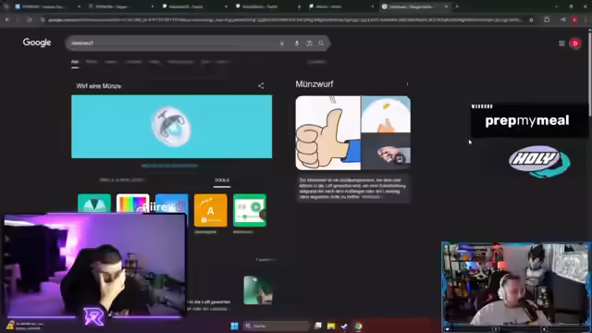Open the teal dreidel tool tile
Screen dimensions: 592x333
point(94,203)
